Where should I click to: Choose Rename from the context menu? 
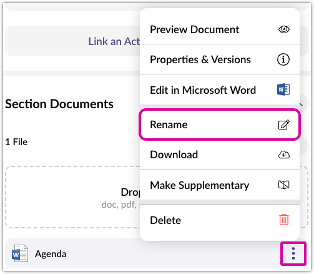pos(220,124)
